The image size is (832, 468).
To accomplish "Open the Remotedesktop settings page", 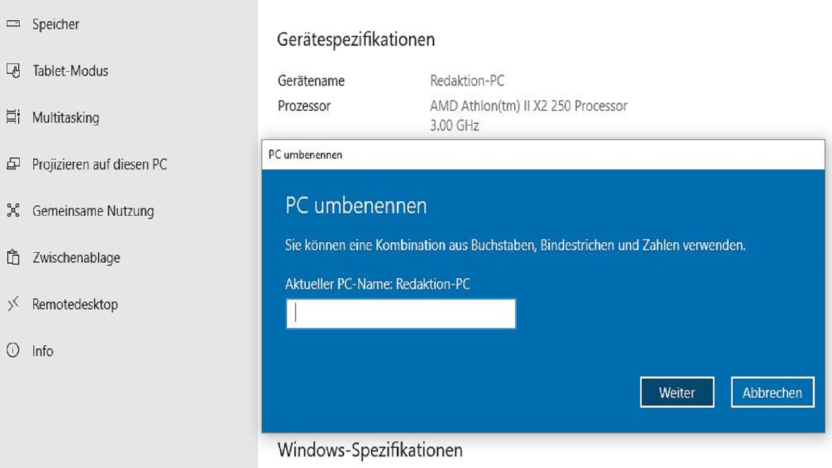I will [x=75, y=304].
